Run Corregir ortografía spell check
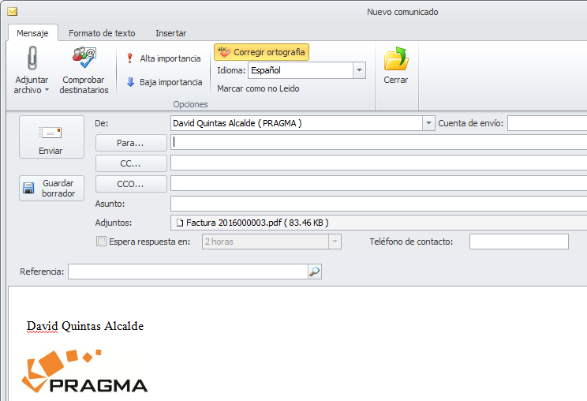587x401 pixels. pos(261,52)
